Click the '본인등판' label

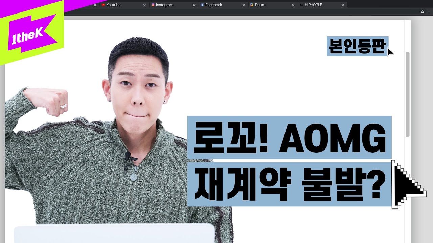[358, 46]
